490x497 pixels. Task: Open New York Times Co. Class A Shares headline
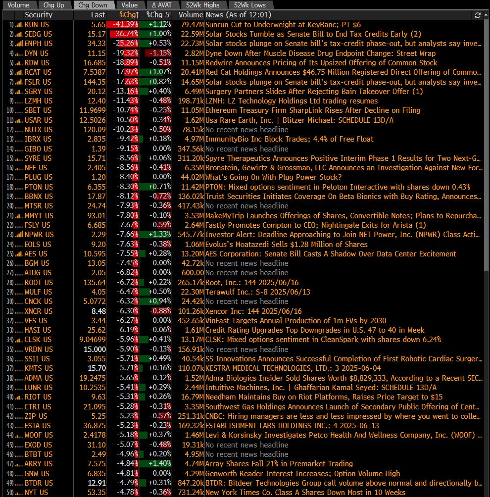(305, 493)
